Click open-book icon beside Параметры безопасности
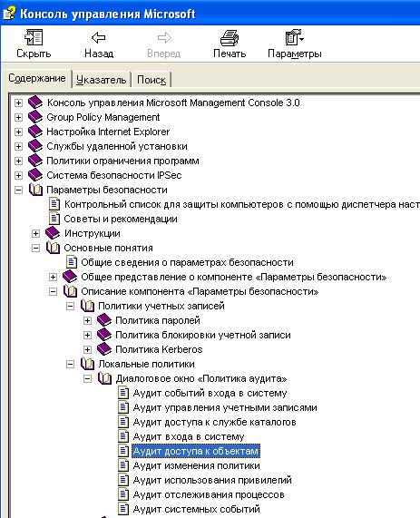420x518 pixels. pos(35,190)
